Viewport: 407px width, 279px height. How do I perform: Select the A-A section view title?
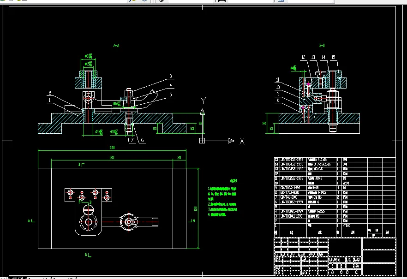pos(116,46)
